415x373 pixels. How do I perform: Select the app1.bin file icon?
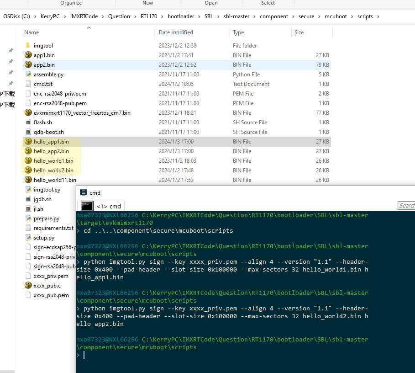28,55
